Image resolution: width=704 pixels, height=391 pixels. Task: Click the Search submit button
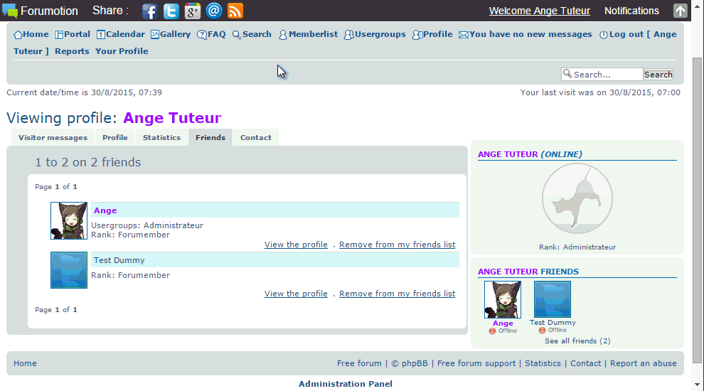658,75
